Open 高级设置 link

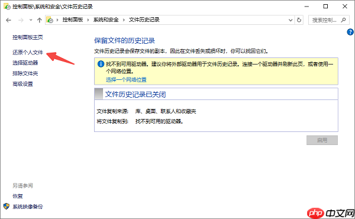click(x=22, y=84)
